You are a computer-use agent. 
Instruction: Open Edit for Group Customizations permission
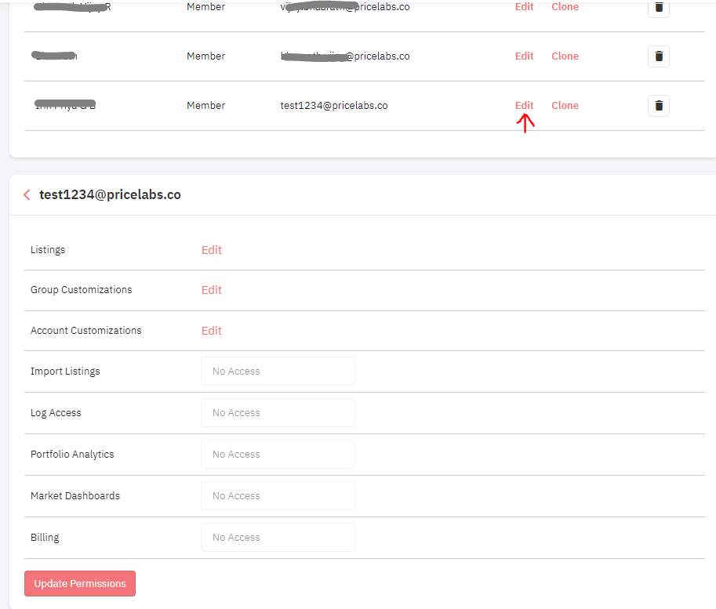click(212, 290)
